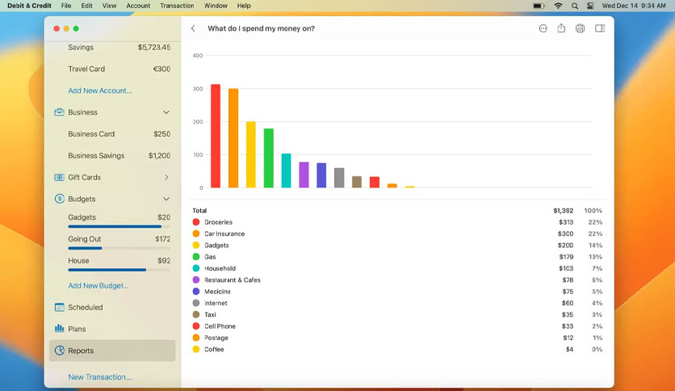Select the Plans sidebar label
This screenshot has width=675, height=391.
pyautogui.click(x=77, y=329)
